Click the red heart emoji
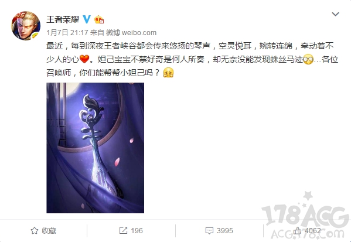 point(84,59)
